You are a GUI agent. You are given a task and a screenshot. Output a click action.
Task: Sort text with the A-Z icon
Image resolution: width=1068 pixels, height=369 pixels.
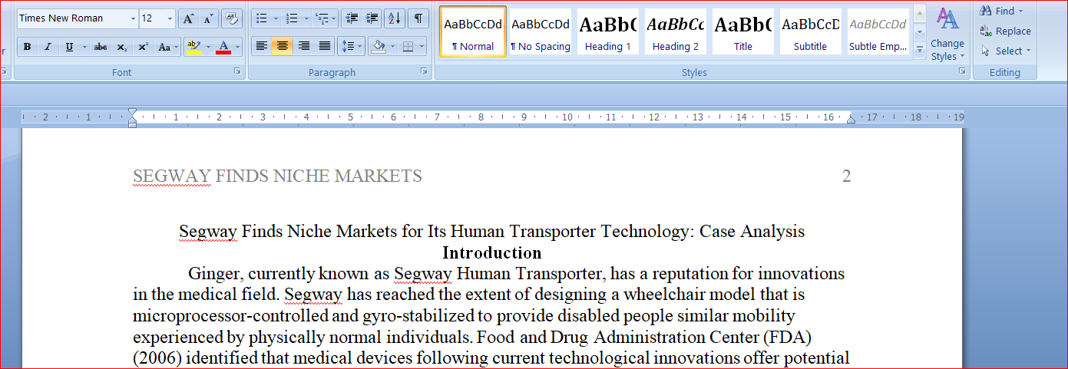[395, 18]
